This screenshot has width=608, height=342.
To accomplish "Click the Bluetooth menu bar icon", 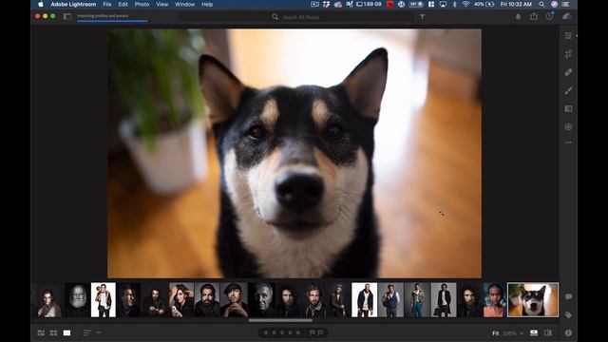I will point(454,4).
